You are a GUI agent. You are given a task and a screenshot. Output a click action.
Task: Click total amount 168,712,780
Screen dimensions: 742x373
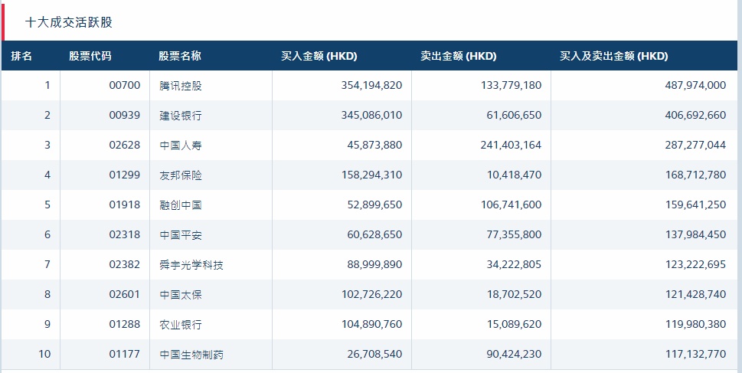point(695,175)
